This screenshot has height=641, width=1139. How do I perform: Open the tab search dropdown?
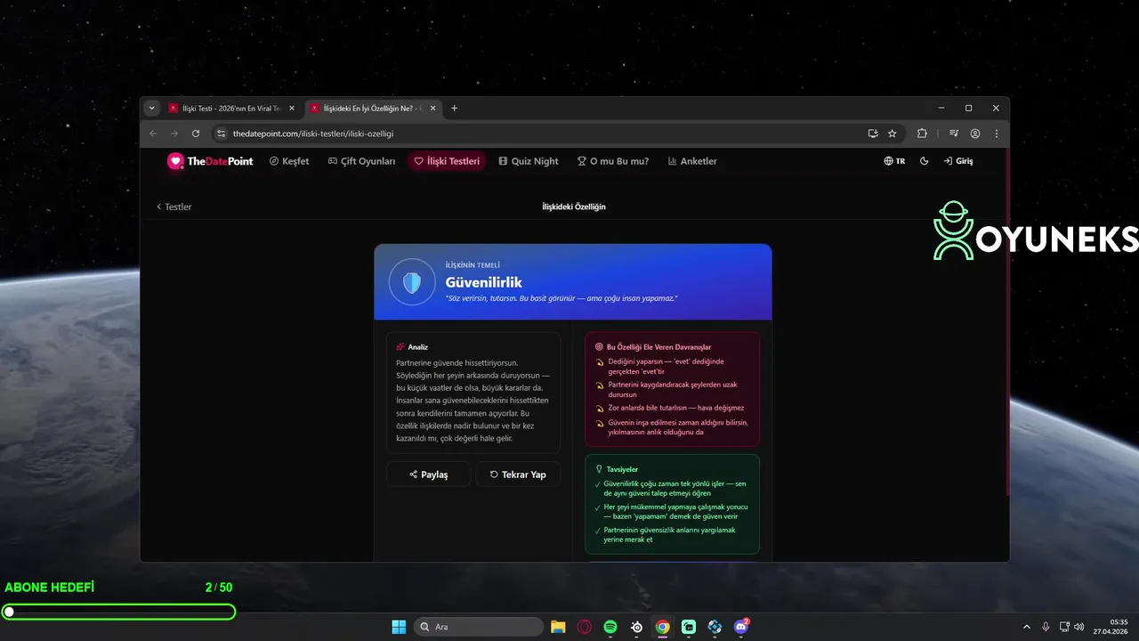[152, 108]
